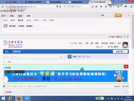Open the 帖子 search type dropdown
Screen dimensions: 134x101
(x=63, y=57)
